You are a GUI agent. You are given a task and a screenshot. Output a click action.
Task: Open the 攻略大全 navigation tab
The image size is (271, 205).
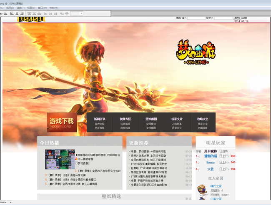(203, 119)
